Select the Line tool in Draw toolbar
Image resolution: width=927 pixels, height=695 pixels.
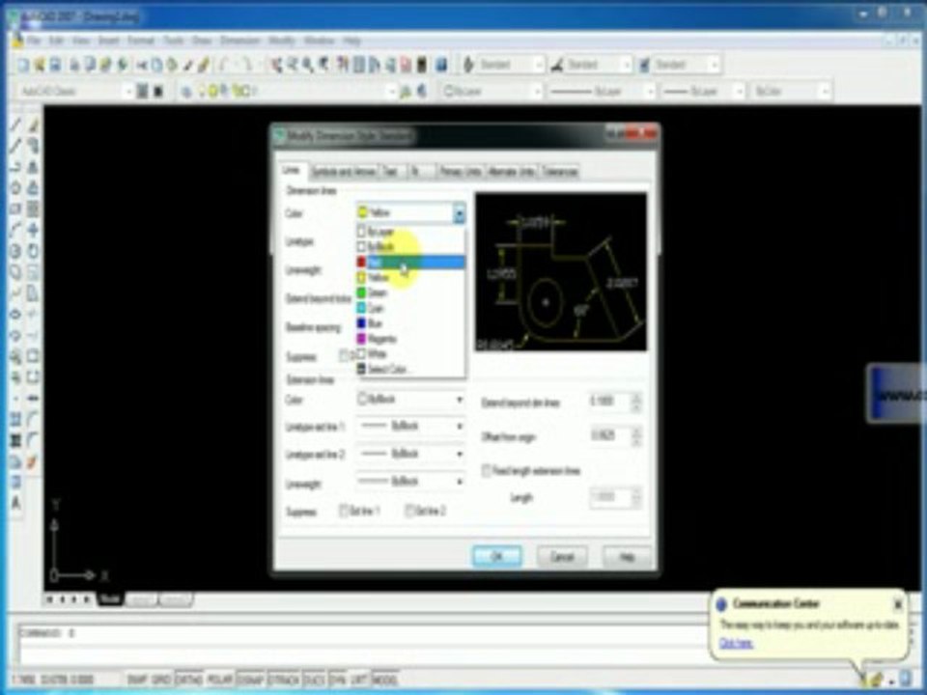click(x=16, y=125)
